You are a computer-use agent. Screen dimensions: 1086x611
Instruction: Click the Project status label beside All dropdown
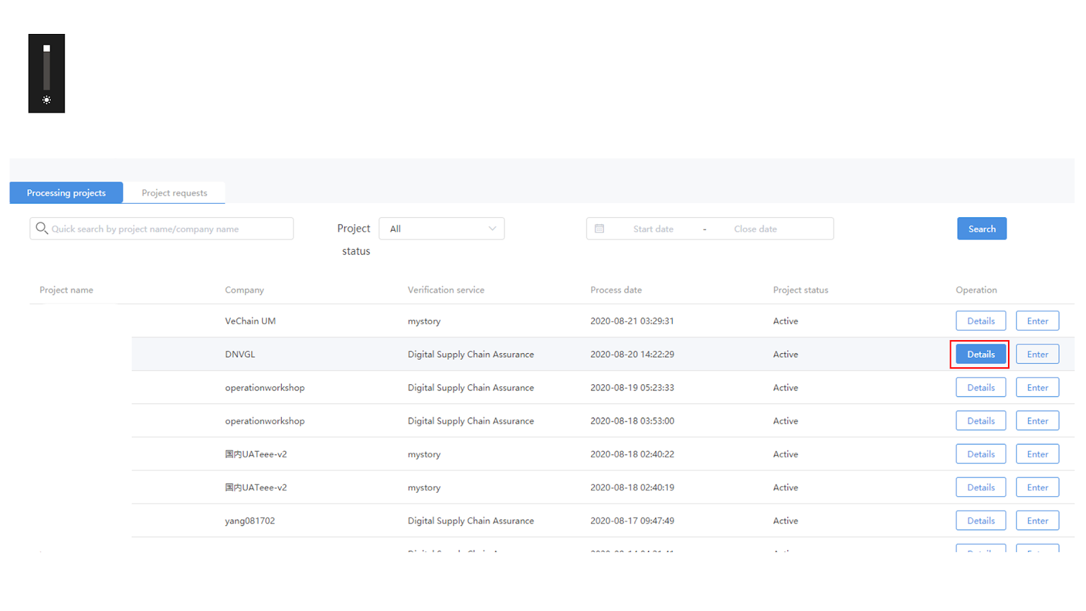[354, 240]
